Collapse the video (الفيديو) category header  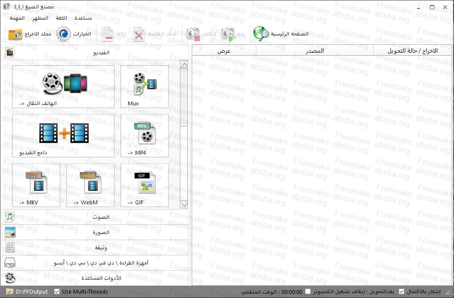(x=96, y=52)
